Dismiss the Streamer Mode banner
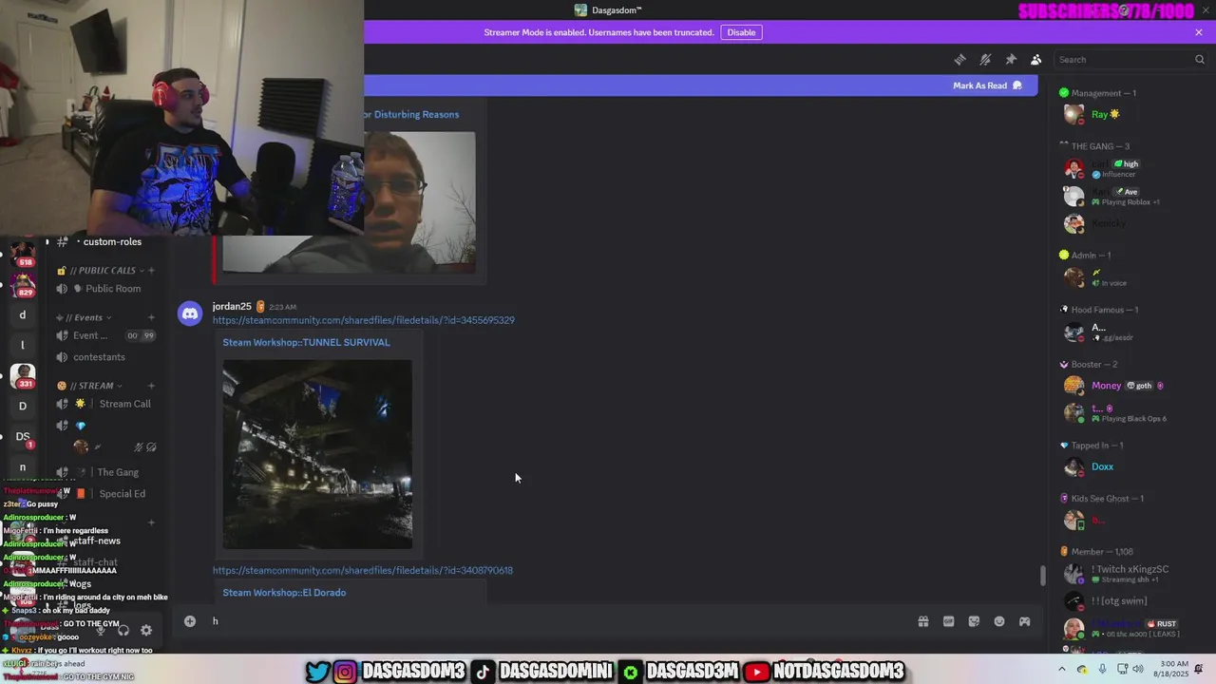The width and height of the screenshot is (1216, 684). pos(1199,32)
